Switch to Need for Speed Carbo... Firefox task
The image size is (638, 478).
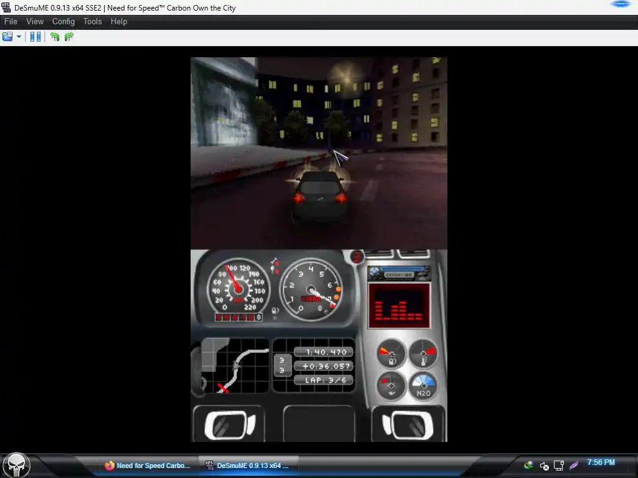[147, 466]
